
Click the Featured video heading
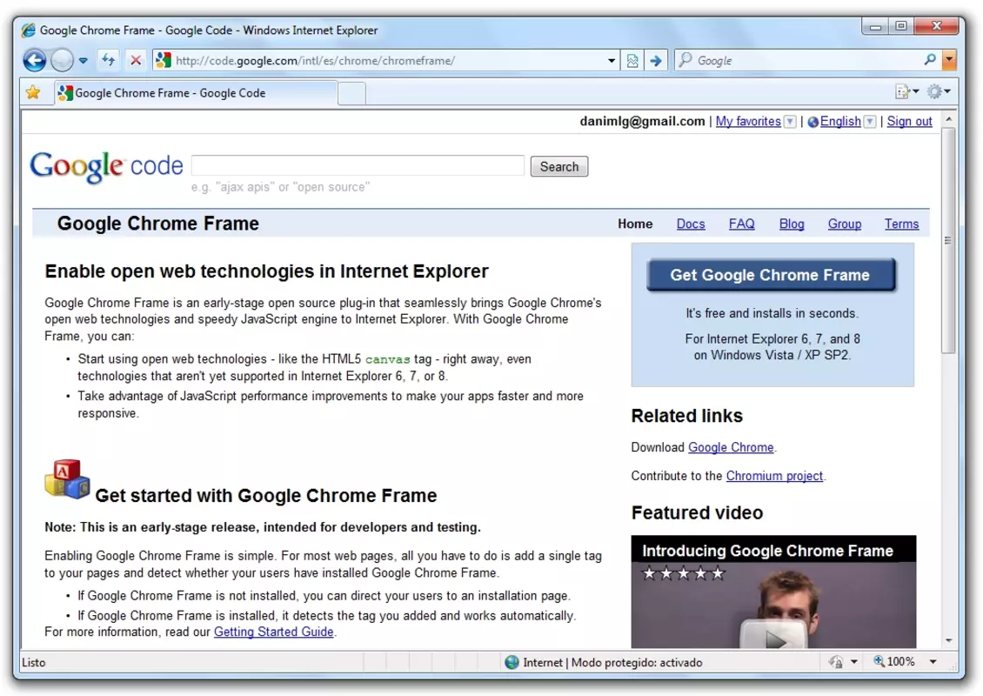click(x=697, y=513)
